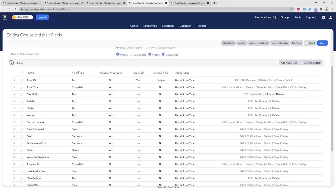
Task: Click Make Primary Default for Asset ID
Action: point(281,80)
